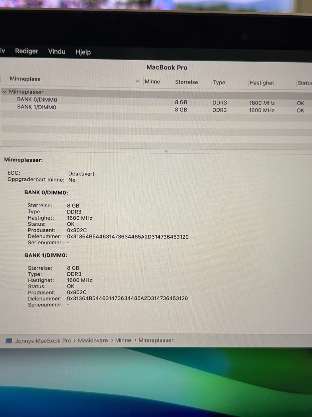Image resolution: width=312 pixels, height=417 pixels.
Task: Go to Minne in path bar
Action: (123, 340)
